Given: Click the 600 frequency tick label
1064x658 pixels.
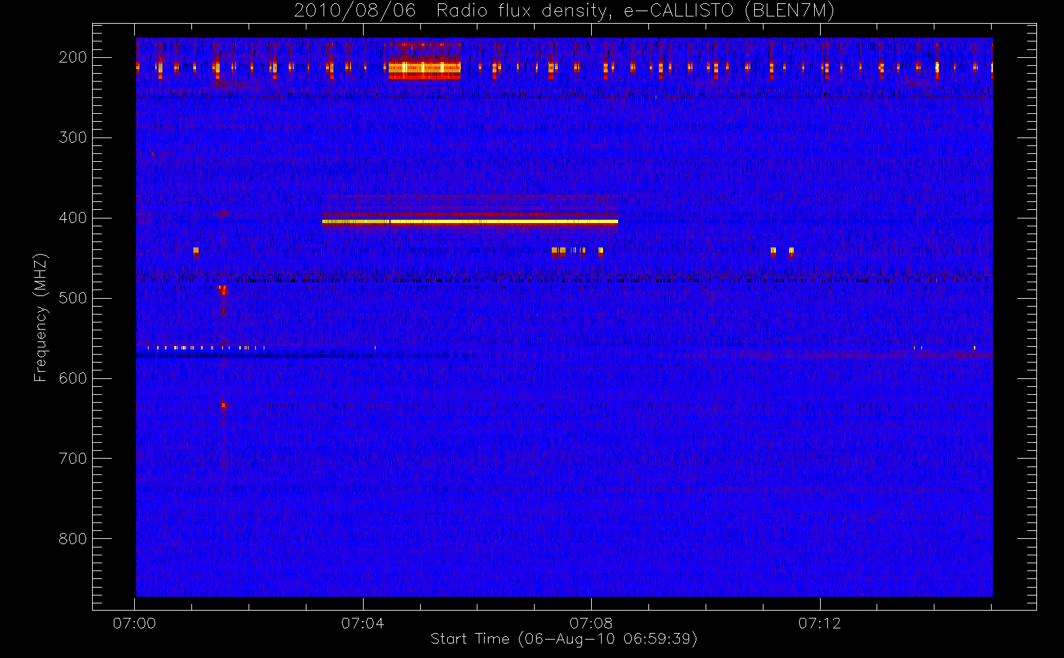Looking at the screenshot, I should pos(73,378).
